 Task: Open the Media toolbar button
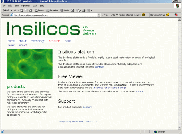[65, 11]
